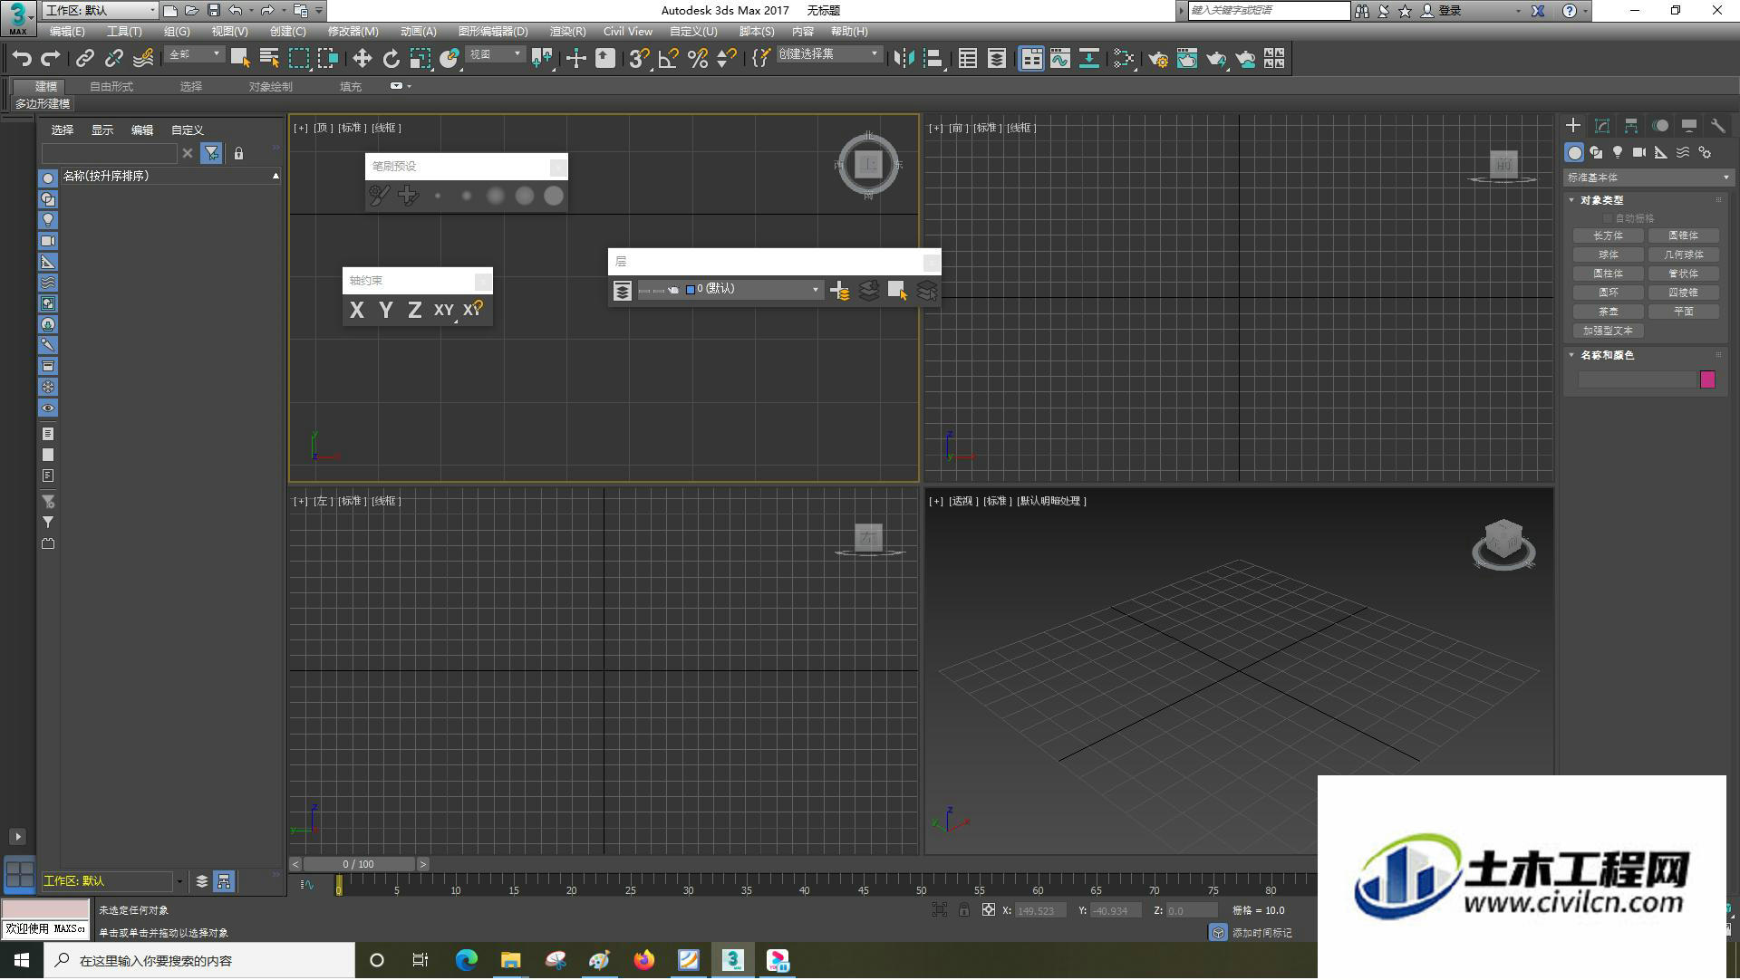Switch to the 对象绘制 ribbon tab
Screen dimensions: 1740x980
pos(270,87)
